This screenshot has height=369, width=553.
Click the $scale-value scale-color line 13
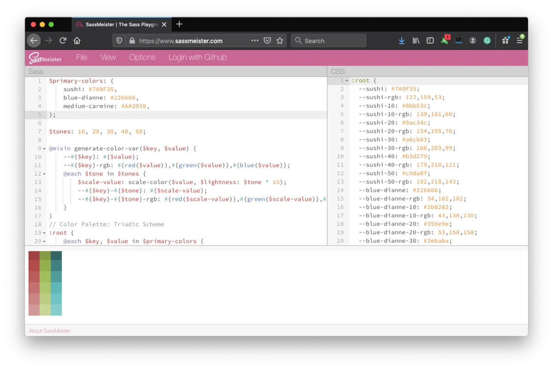[182, 182]
